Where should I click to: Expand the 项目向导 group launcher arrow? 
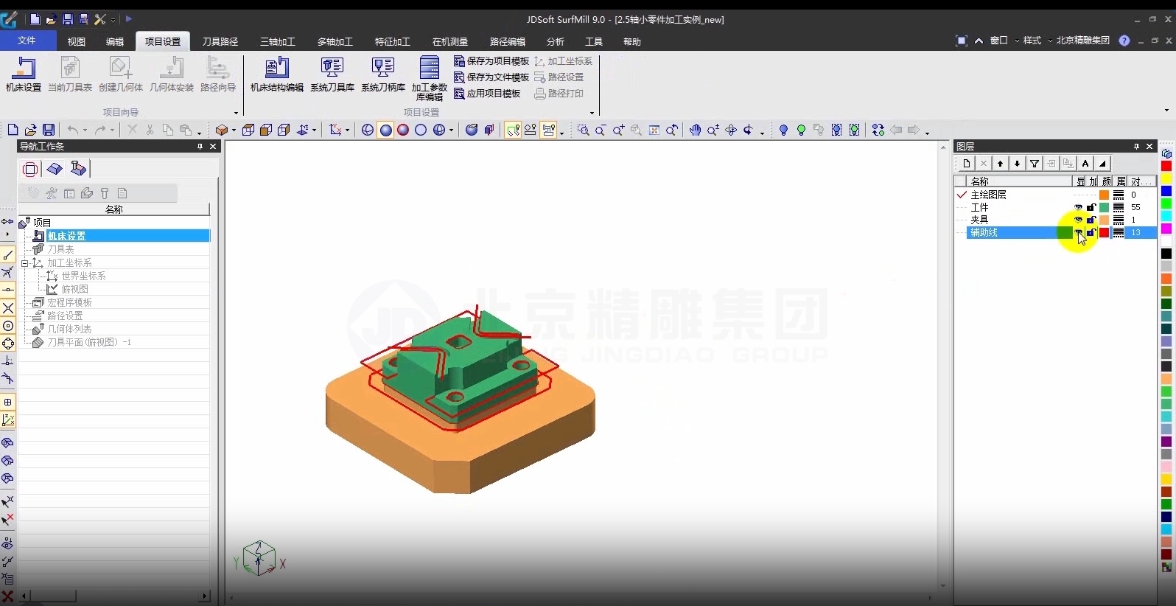[x=236, y=113]
